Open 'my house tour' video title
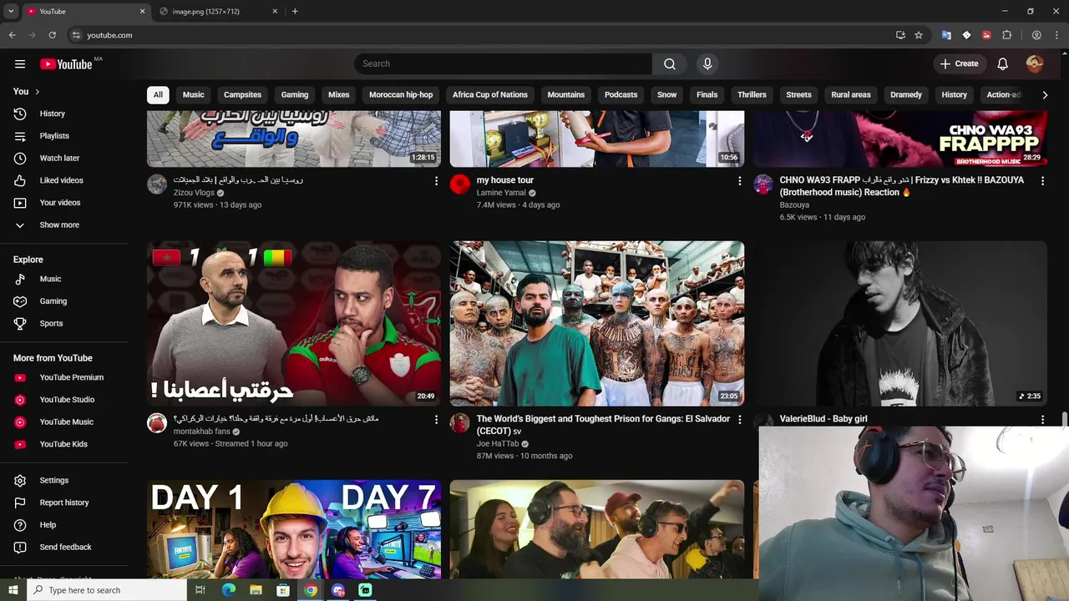1069x601 pixels. [505, 180]
